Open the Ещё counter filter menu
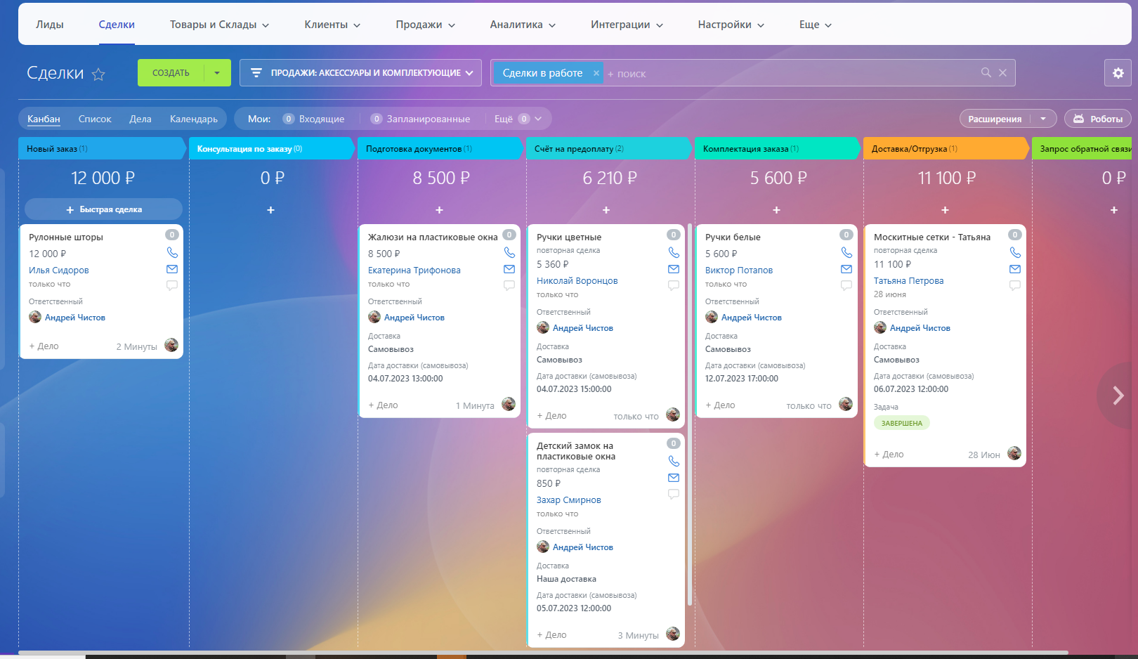Viewport: 1138px width, 659px height. (518, 119)
